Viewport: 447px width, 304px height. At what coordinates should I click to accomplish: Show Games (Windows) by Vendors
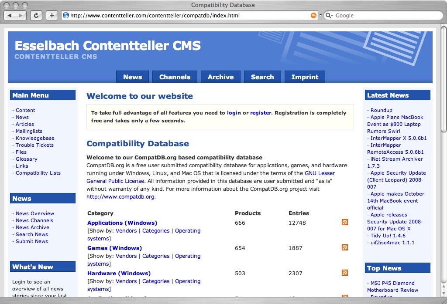tap(126, 256)
